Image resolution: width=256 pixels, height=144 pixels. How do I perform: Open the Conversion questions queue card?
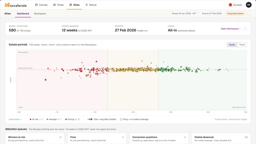click(159, 139)
